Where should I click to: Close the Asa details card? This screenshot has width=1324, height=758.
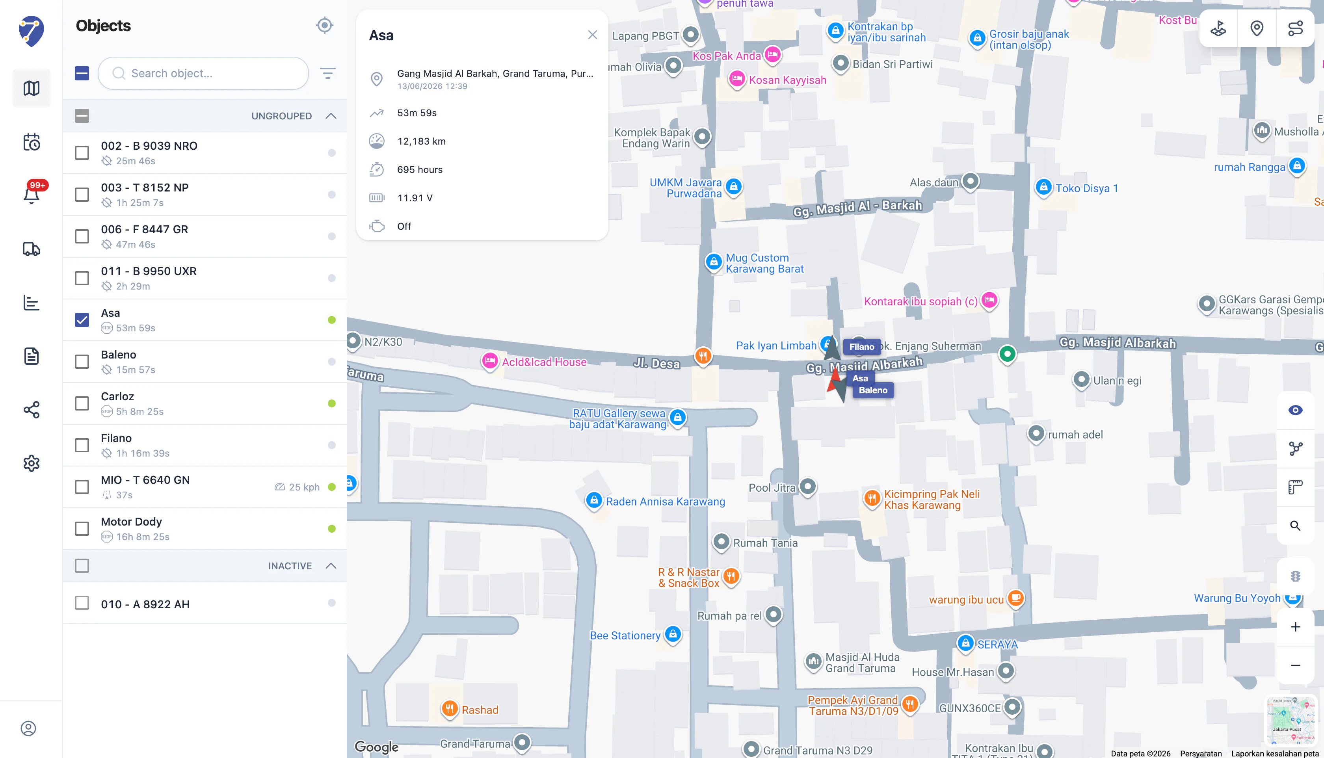pos(593,35)
